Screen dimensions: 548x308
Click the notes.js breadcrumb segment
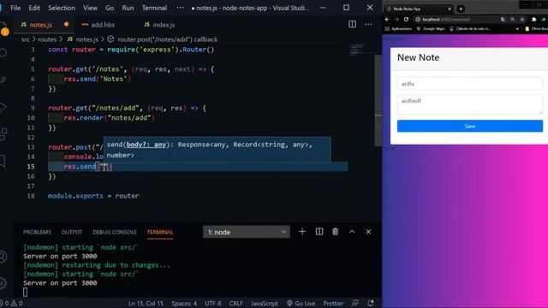[86, 39]
